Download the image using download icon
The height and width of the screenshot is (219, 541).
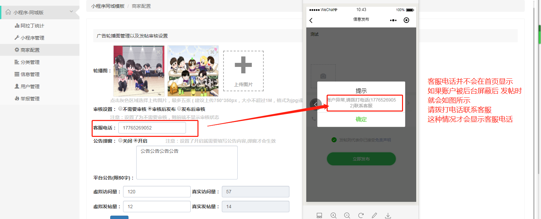[388, 215]
